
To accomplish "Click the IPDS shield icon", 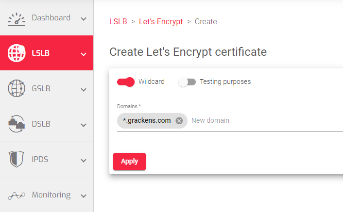I will (x=17, y=159).
